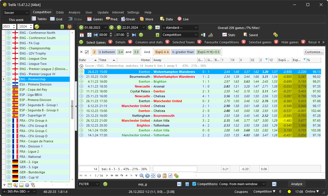Toggle the Competitions checkbox
This screenshot has width=328, height=196.
(x=194, y=184)
